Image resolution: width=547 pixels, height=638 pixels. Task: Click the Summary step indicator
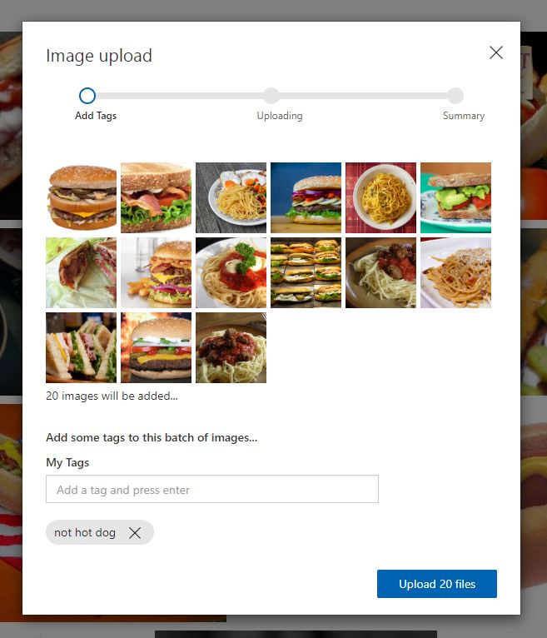[455, 96]
